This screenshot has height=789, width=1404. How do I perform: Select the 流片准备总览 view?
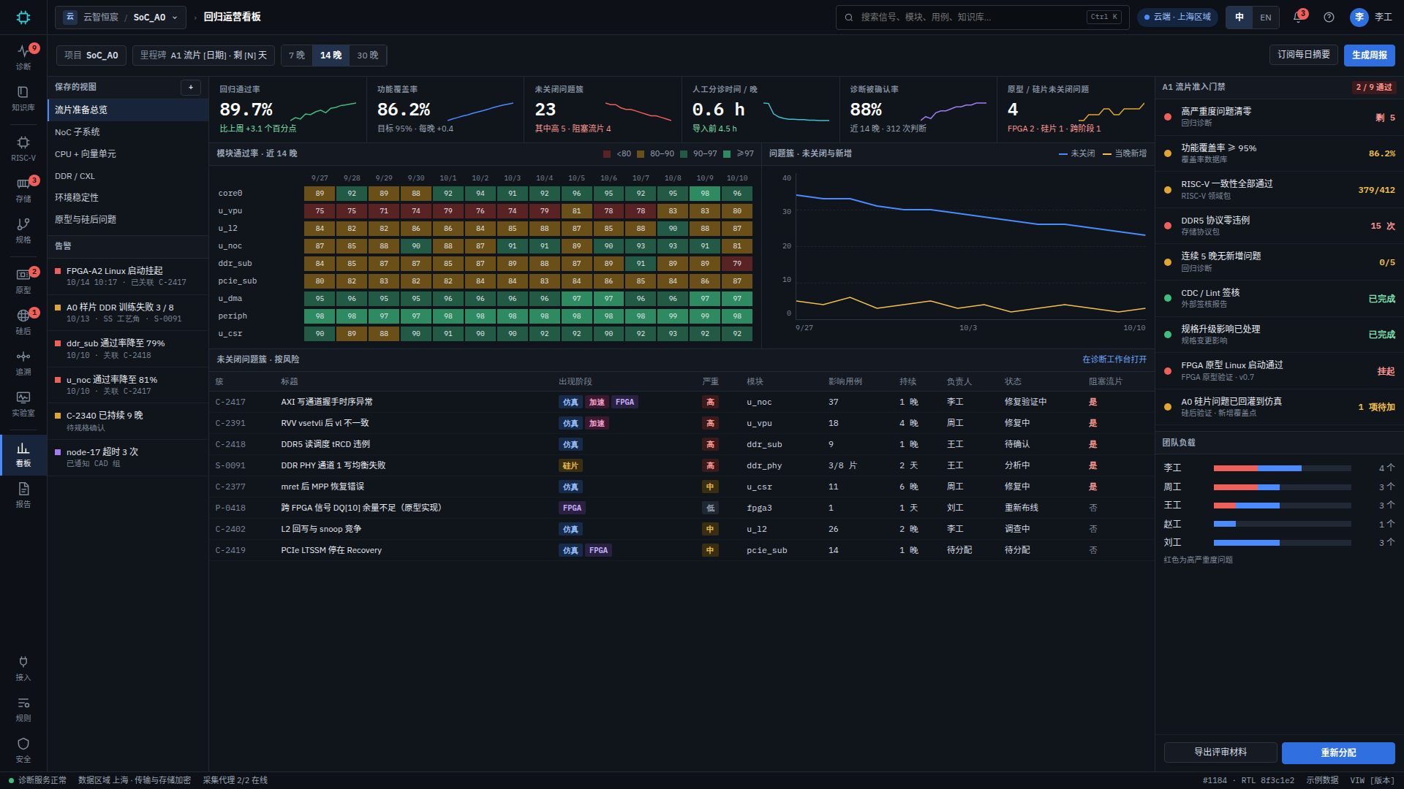pyautogui.click(x=128, y=110)
